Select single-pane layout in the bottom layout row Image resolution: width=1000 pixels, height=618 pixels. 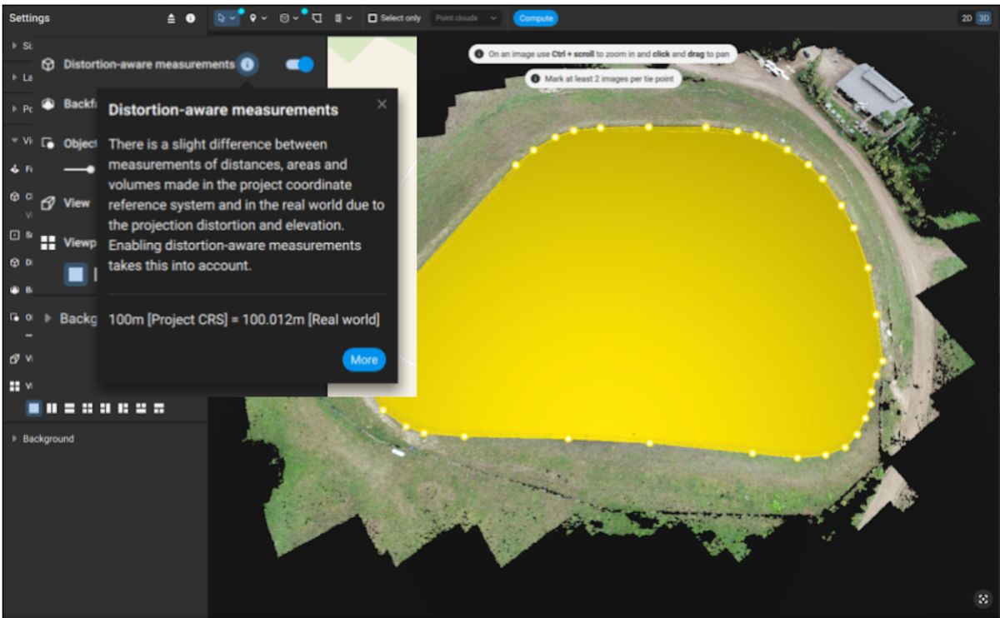[34, 408]
